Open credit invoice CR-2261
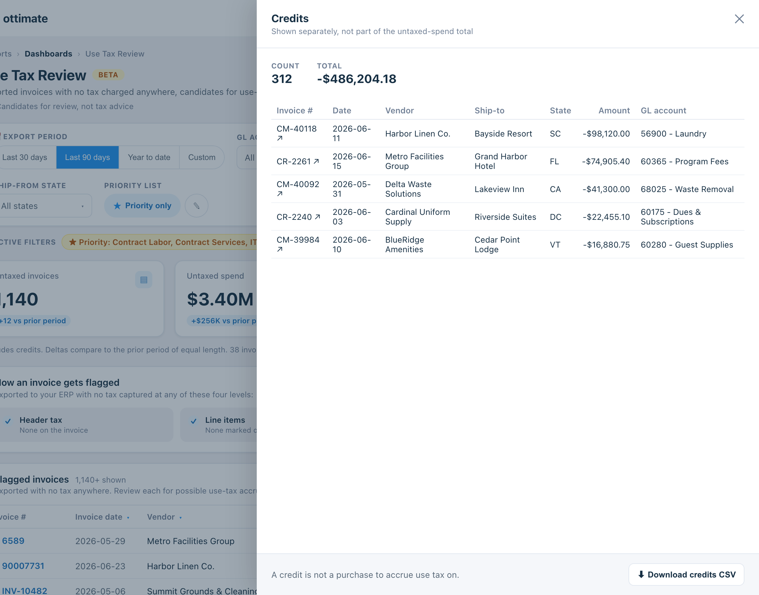The height and width of the screenshot is (595, 759). pos(293,162)
